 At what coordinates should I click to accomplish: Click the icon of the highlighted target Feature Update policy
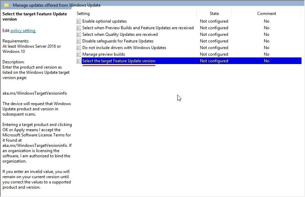click(x=79, y=61)
